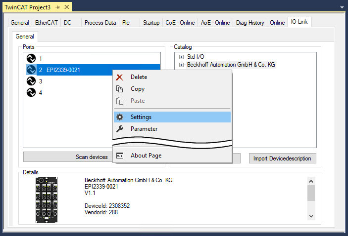Choose Copy from the context menu

172,89
